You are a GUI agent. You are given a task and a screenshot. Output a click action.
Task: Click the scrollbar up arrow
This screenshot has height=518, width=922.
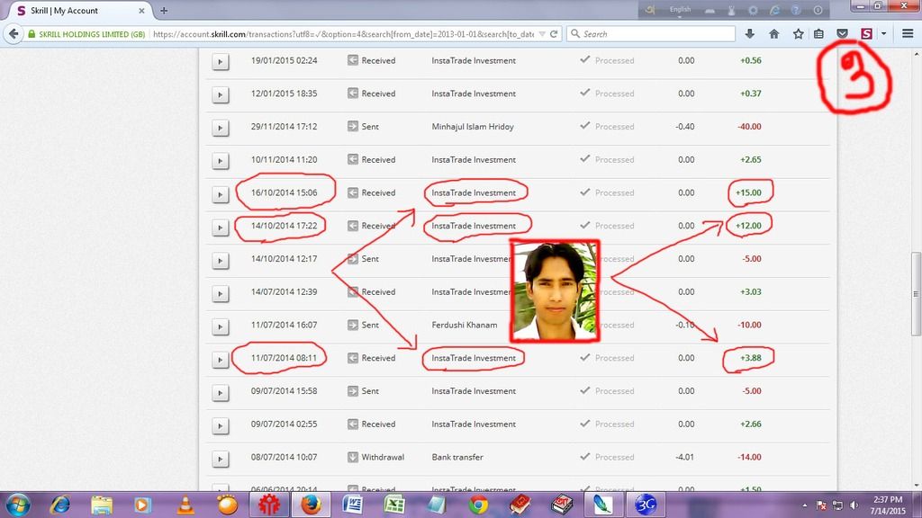pos(916,54)
